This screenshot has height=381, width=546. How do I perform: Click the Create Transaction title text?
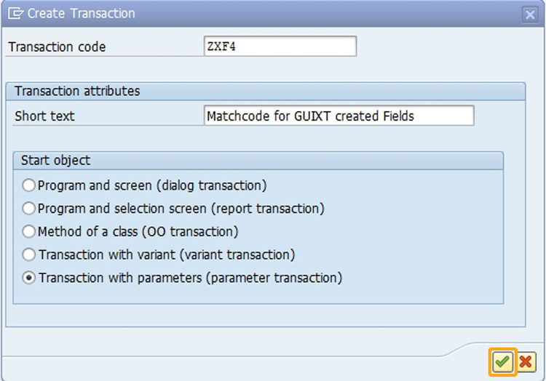click(81, 14)
